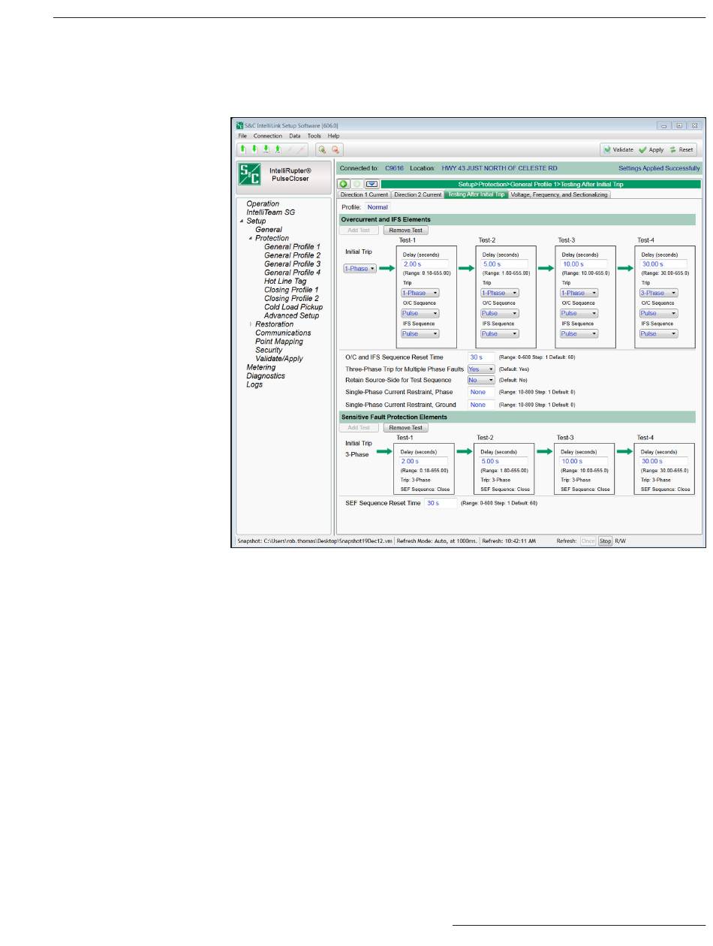Image resolution: width=713 pixels, height=946 pixels.
Task: Click the Once refresh button
Action: tap(588, 540)
